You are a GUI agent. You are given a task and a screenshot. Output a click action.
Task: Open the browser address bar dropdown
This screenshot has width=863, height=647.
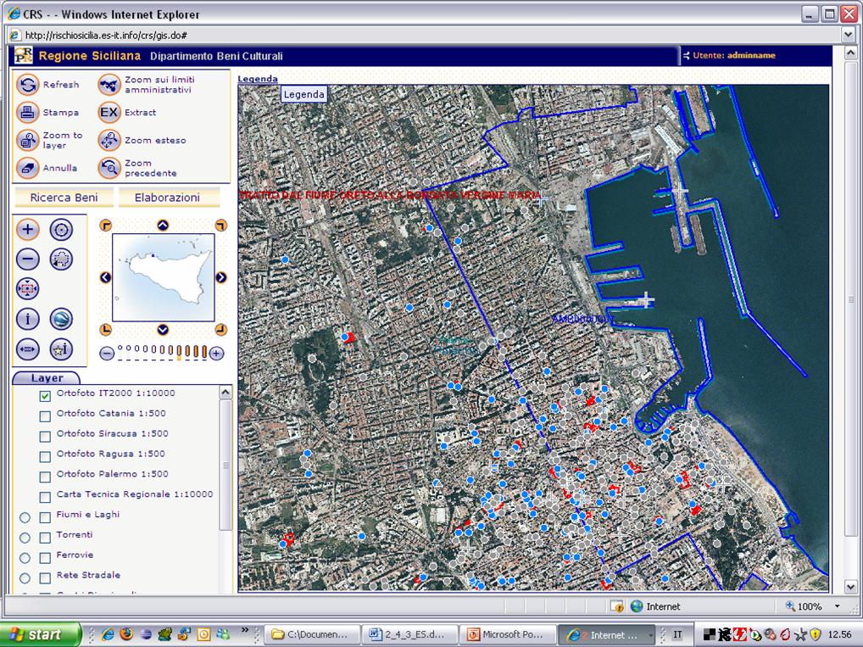point(849,35)
